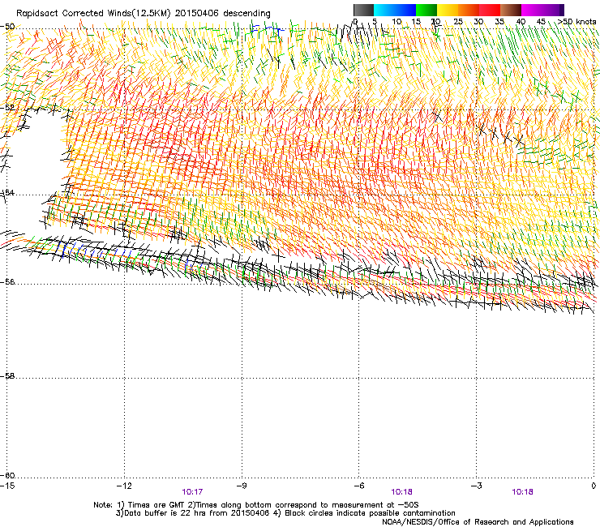
Task: Click the '-9' longitude axis label
Action: click(x=242, y=486)
